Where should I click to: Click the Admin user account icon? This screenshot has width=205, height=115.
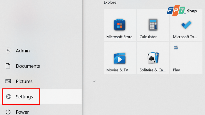(x=8, y=51)
